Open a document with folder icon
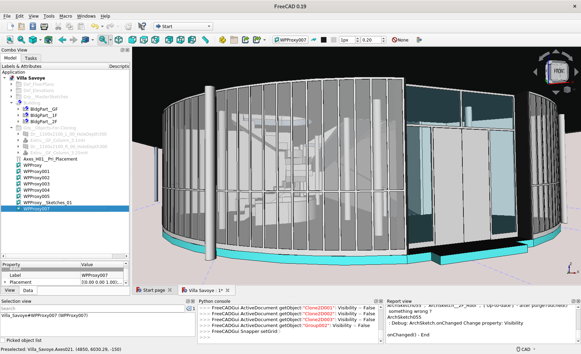The width and height of the screenshot is (581, 354). pos(21,26)
